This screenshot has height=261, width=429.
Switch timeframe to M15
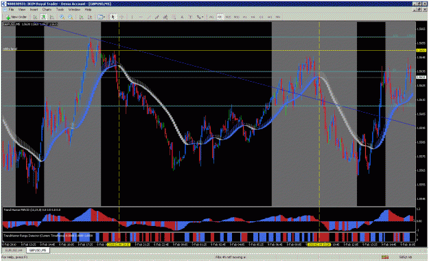tap(228, 17)
